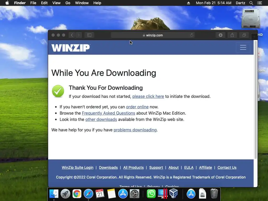
Task: Open the Apple menu
Action: click(x=7, y=3)
